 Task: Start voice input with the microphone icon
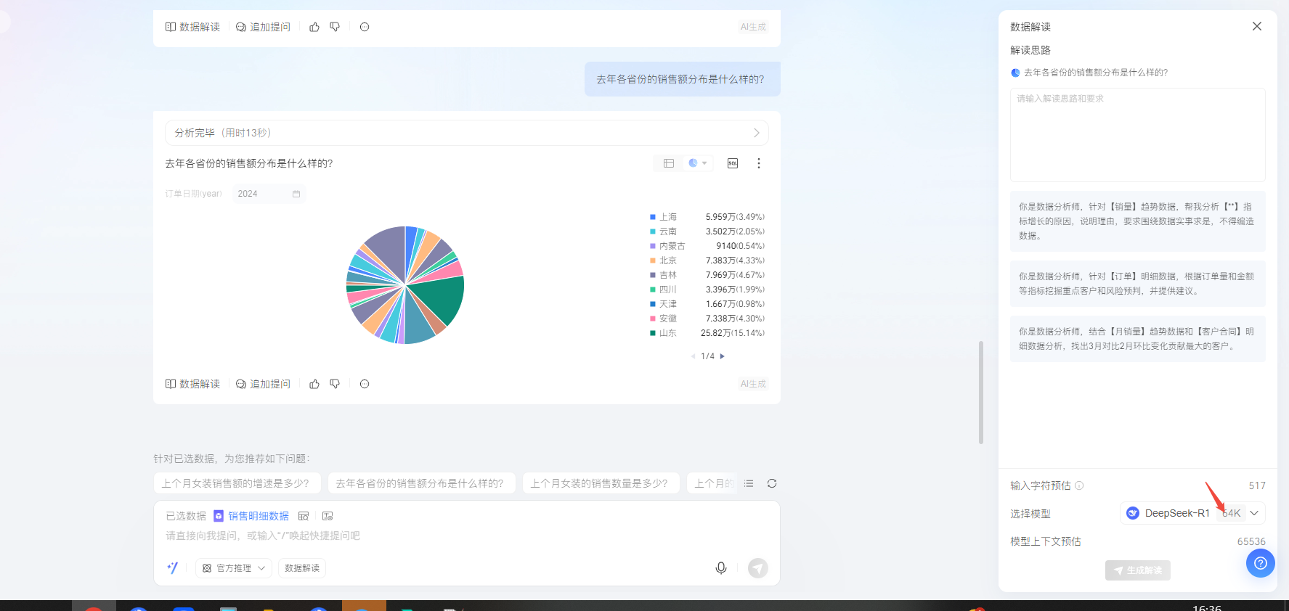tap(721, 568)
